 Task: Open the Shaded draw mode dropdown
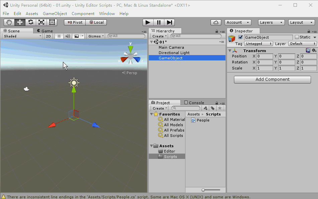point(22,36)
